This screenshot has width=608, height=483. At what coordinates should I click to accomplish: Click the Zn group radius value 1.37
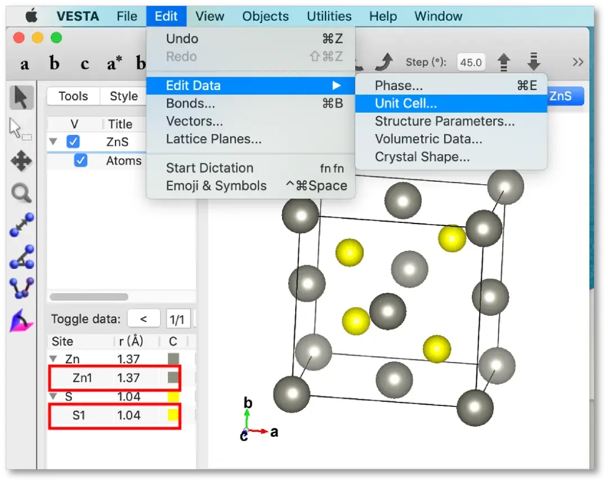128,359
